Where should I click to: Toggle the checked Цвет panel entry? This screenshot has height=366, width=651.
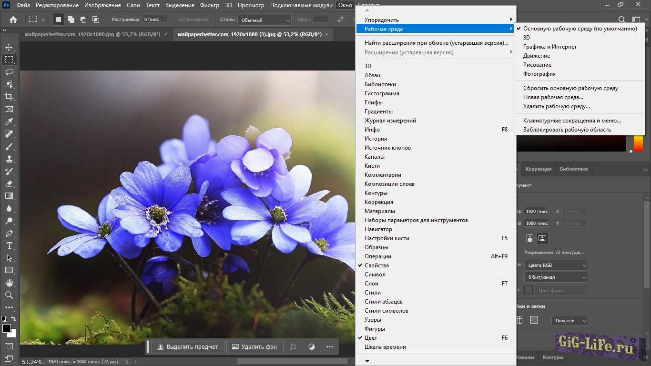pos(371,338)
